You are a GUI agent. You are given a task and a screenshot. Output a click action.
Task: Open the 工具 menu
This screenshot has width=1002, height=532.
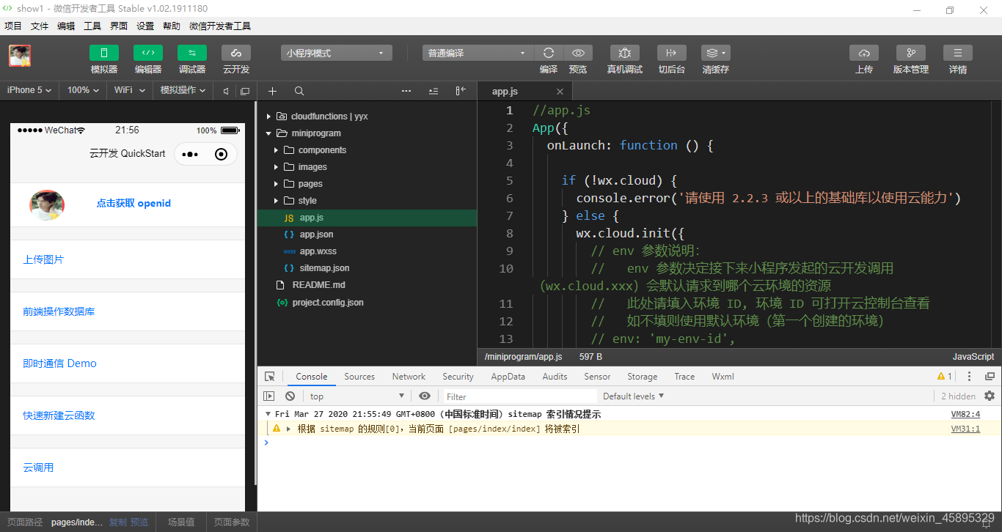(92, 26)
